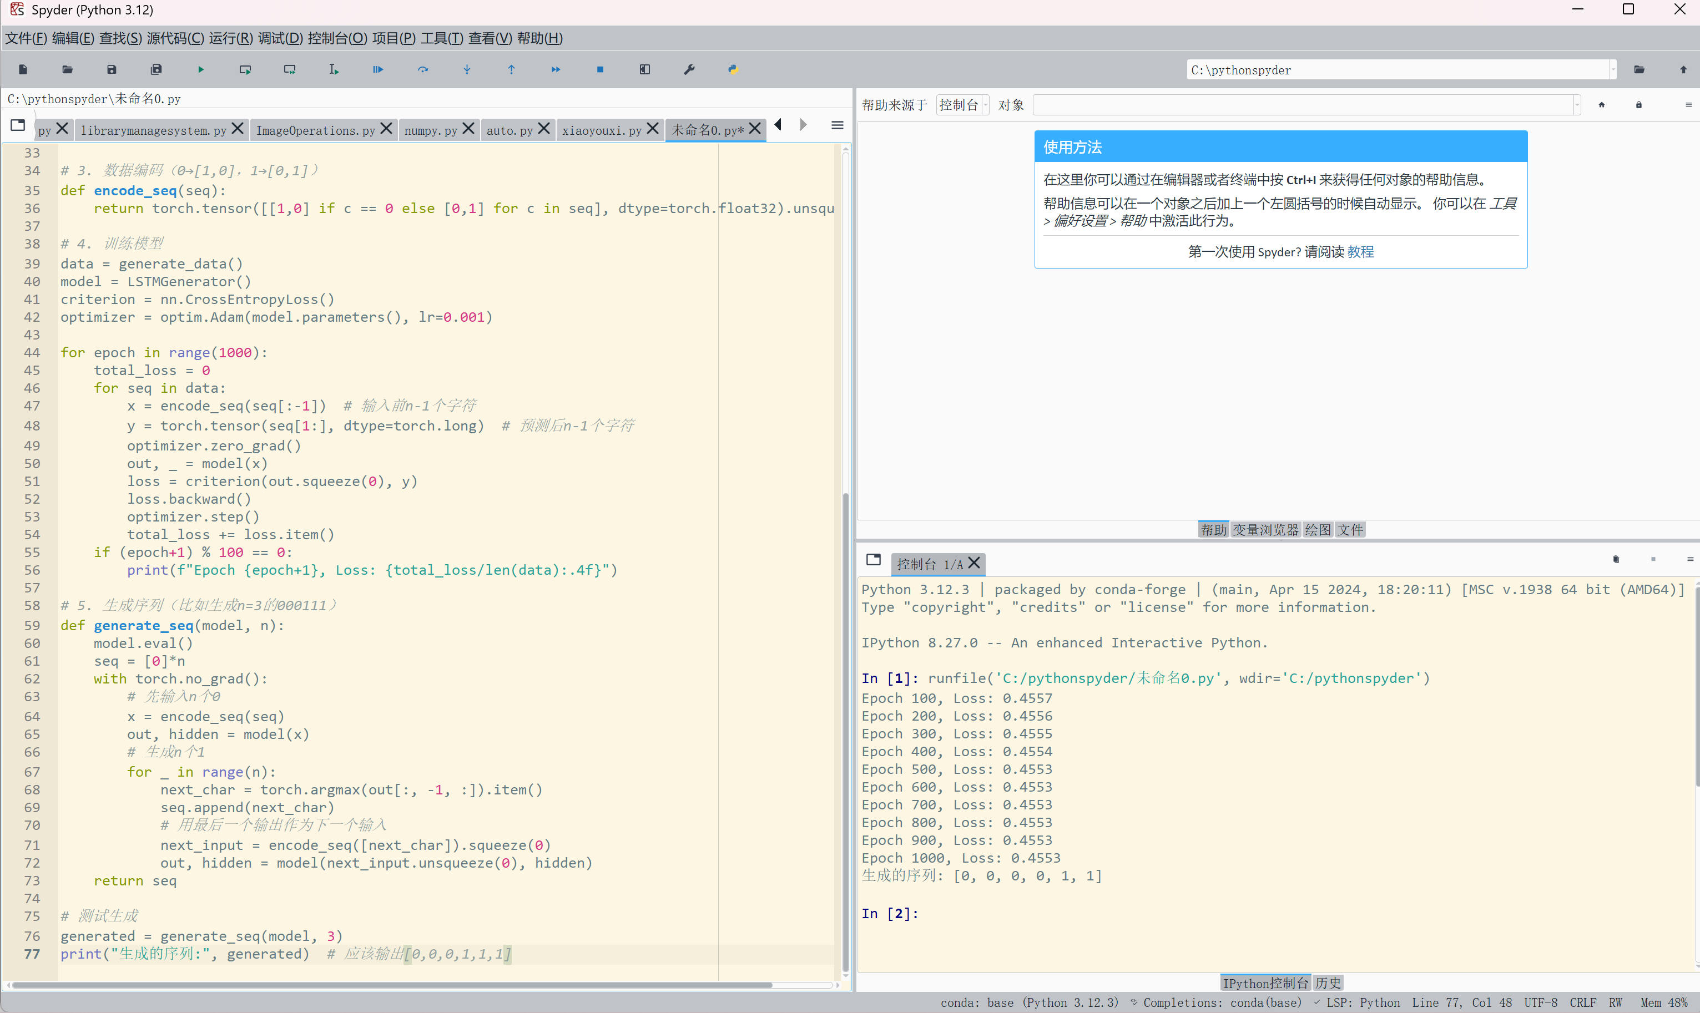Close the 控制台 1/A console tab

pos(974,563)
